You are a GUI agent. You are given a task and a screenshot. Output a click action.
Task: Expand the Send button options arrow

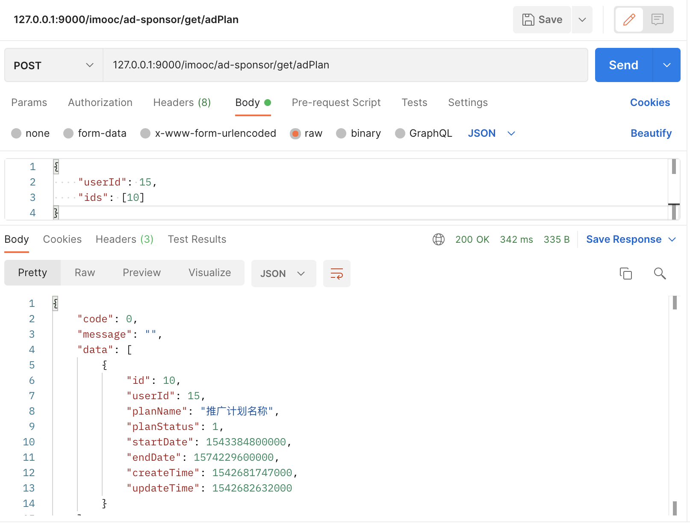[667, 65]
